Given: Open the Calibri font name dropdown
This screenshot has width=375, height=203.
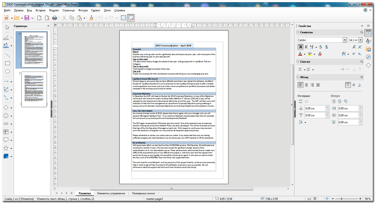Looking at the screenshot, I should click(x=345, y=40).
